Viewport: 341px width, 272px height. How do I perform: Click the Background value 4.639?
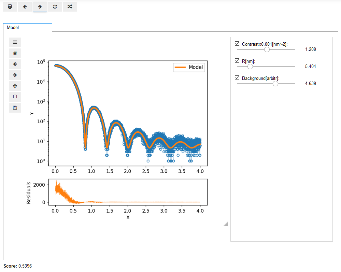(x=311, y=84)
